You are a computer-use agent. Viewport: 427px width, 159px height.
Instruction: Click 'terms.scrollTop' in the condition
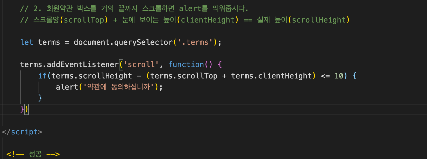184,76
